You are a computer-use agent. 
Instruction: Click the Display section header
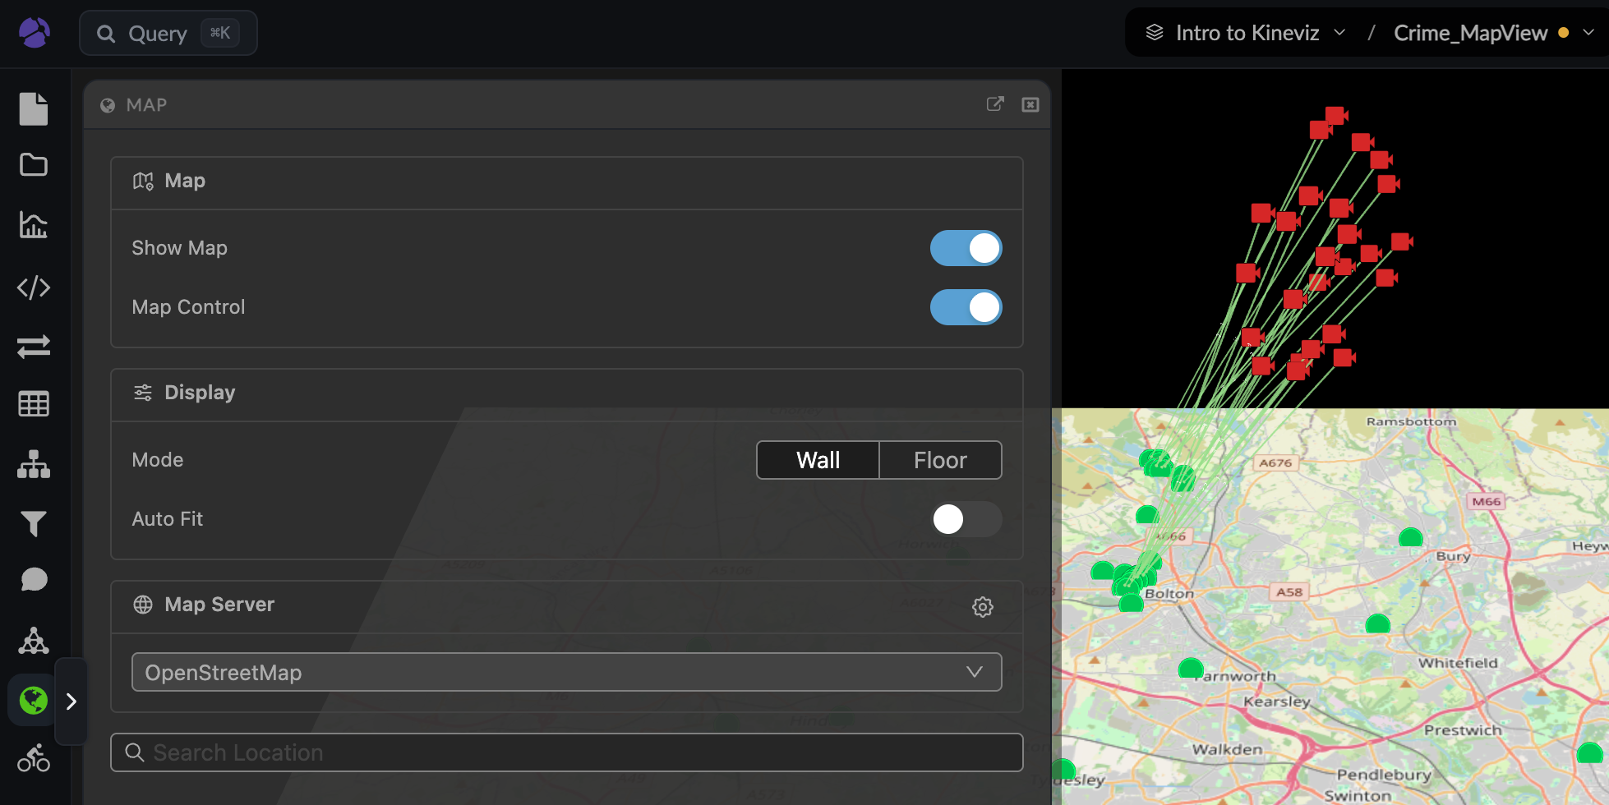567,394
